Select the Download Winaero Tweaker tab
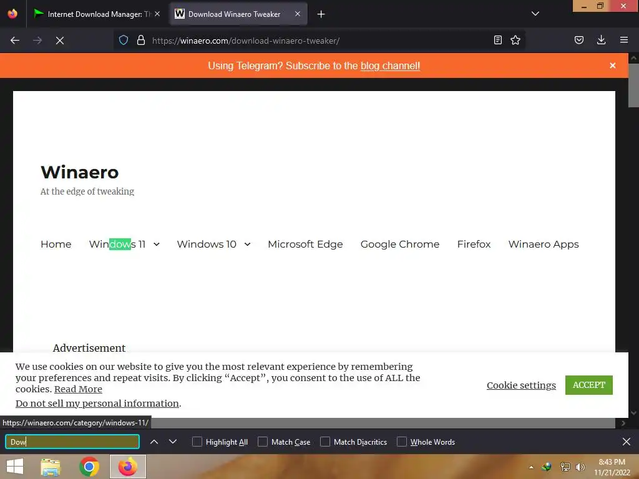This screenshot has height=479, width=639. point(238,14)
